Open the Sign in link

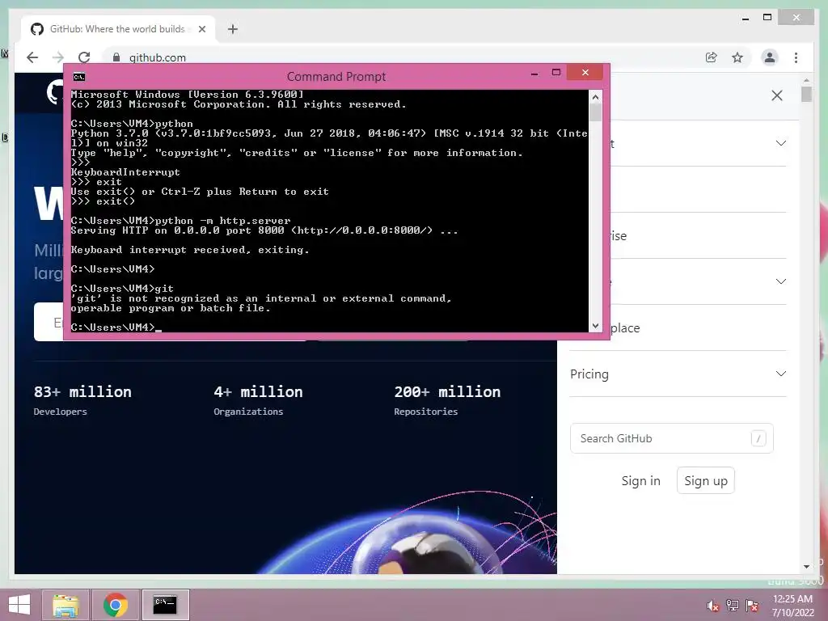pyautogui.click(x=640, y=481)
